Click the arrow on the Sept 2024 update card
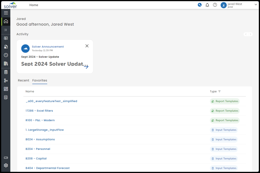The image size is (260, 173). point(86,67)
